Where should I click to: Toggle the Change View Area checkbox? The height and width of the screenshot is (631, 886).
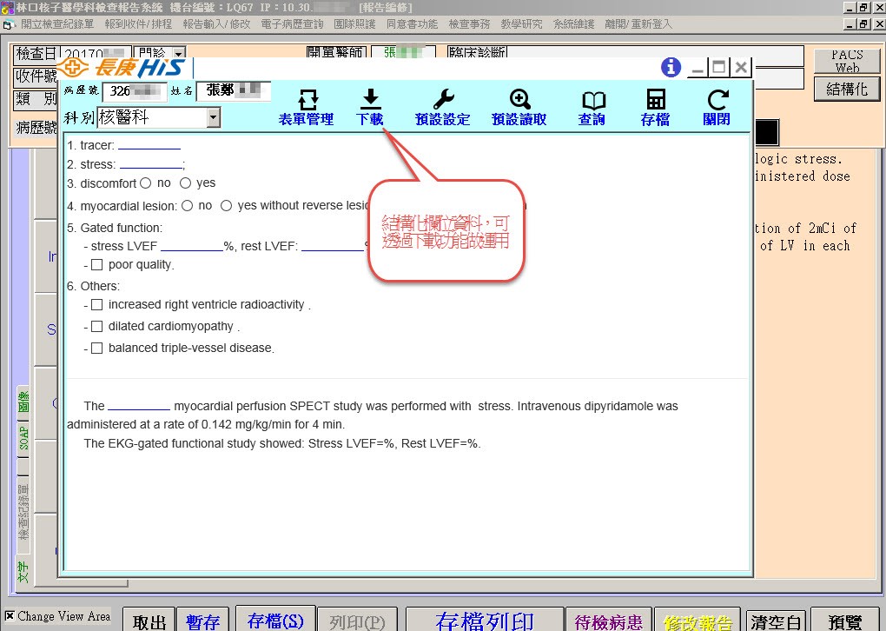tap(10, 616)
